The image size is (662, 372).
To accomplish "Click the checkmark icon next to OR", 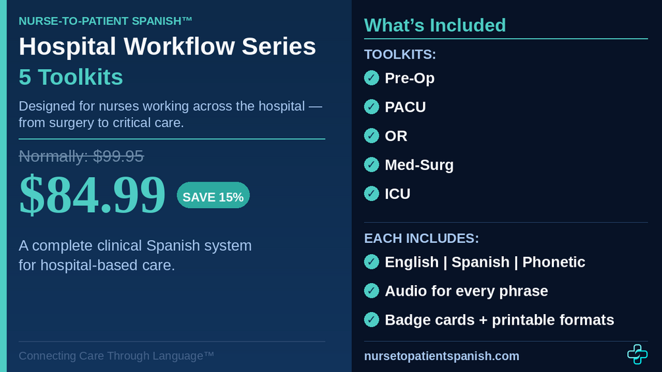I will tap(372, 136).
